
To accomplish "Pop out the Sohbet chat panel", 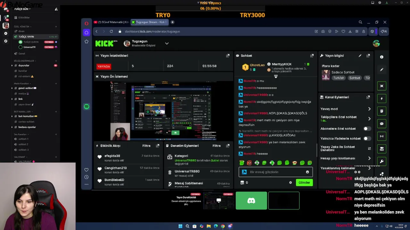I will 312,56.
